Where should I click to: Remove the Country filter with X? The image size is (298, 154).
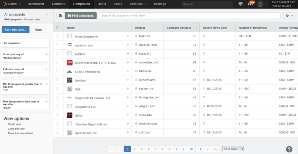[x=46, y=54]
